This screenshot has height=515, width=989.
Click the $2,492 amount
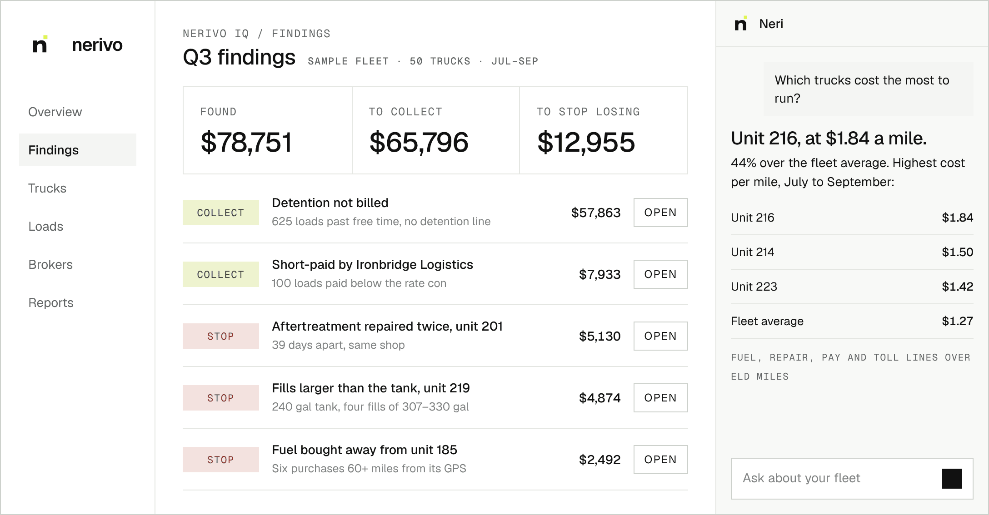pyautogui.click(x=599, y=460)
